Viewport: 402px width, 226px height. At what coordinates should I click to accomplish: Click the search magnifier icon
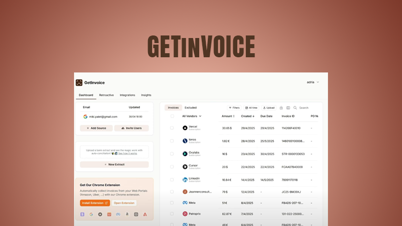tap(295, 108)
